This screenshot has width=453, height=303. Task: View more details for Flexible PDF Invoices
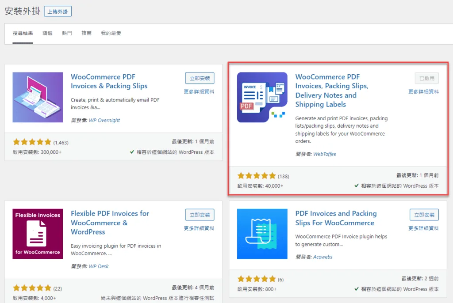click(x=199, y=228)
